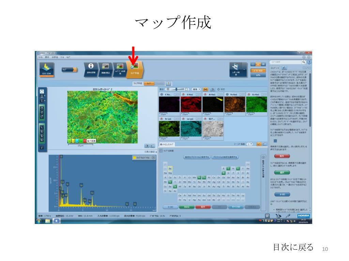Adjust the map size display slider
The width and height of the screenshot is (349, 261).
177,89
